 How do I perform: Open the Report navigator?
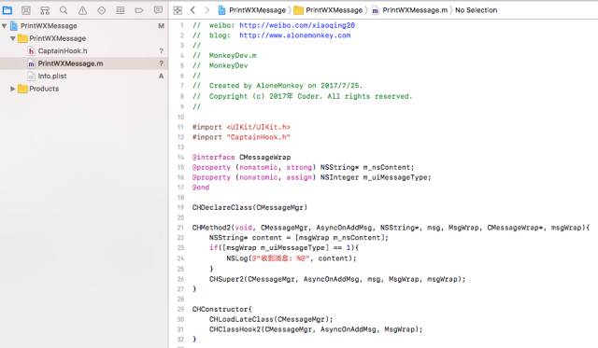(x=158, y=10)
